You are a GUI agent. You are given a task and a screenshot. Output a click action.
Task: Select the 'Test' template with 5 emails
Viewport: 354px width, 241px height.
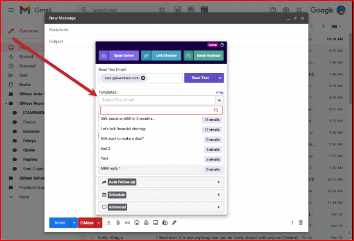(161, 159)
